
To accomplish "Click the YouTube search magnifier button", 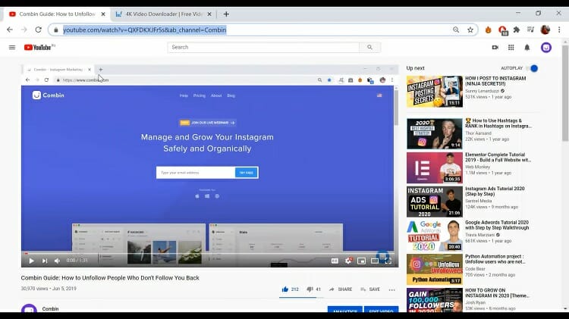I will (x=369, y=47).
